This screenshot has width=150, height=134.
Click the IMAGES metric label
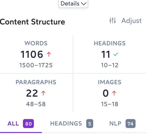click(110, 82)
